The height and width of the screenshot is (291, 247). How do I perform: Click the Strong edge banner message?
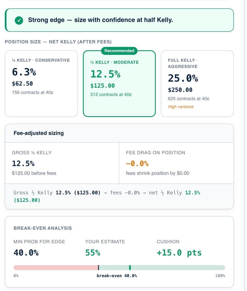pyautogui.click(x=100, y=20)
